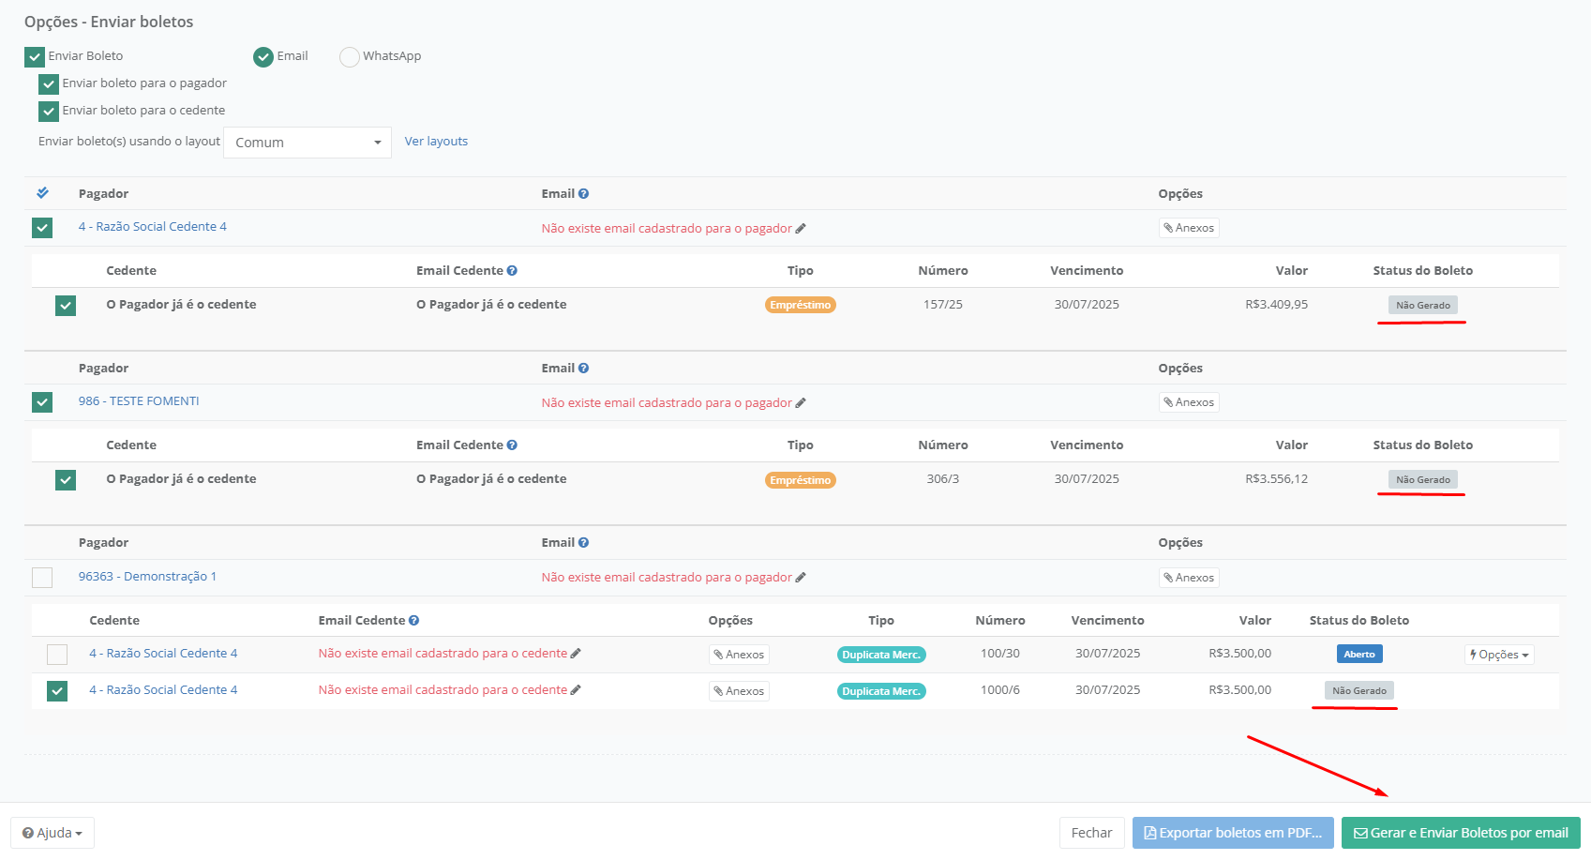1591x860 pixels.
Task: Open the Ajuda dropdown menu
Action: [53, 833]
